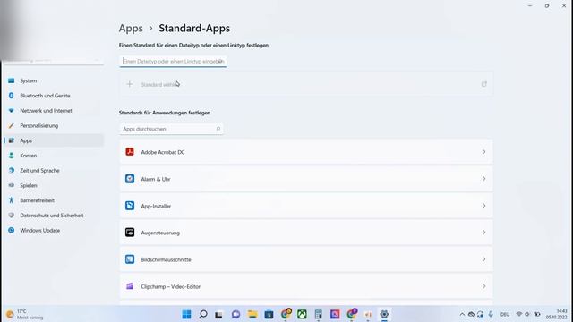Open System settings in sidebar
The image size is (573, 322).
pos(54,80)
